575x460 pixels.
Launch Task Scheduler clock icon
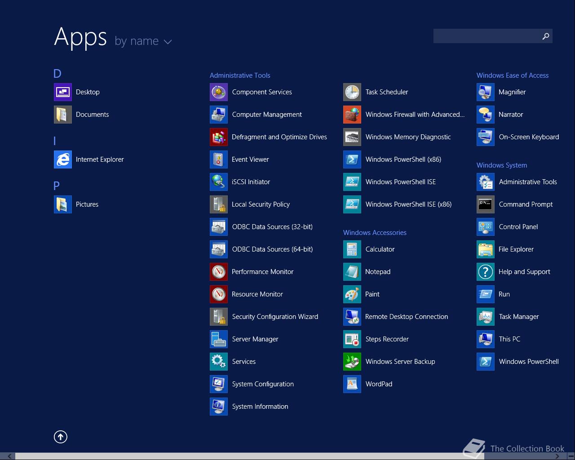352,92
